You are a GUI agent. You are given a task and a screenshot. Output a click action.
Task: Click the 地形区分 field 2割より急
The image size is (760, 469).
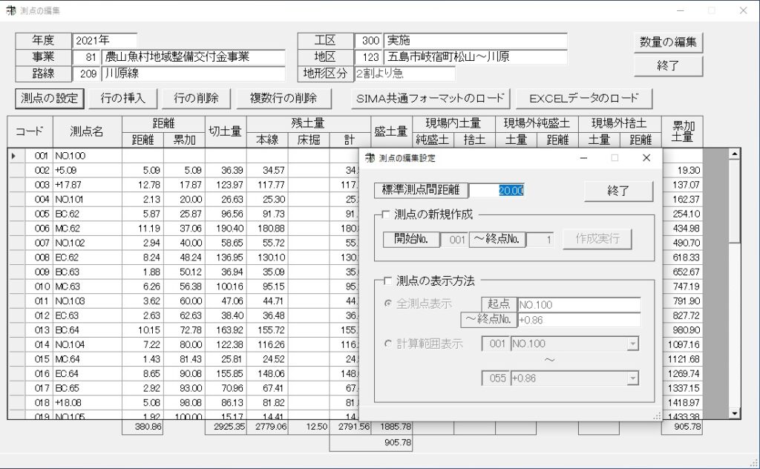(x=404, y=73)
